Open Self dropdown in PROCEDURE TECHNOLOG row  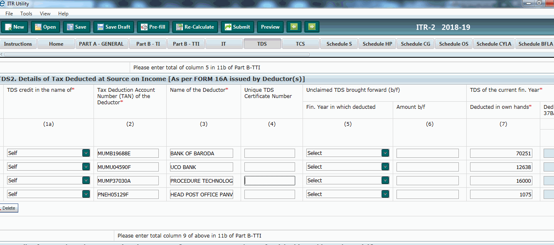(x=86, y=180)
